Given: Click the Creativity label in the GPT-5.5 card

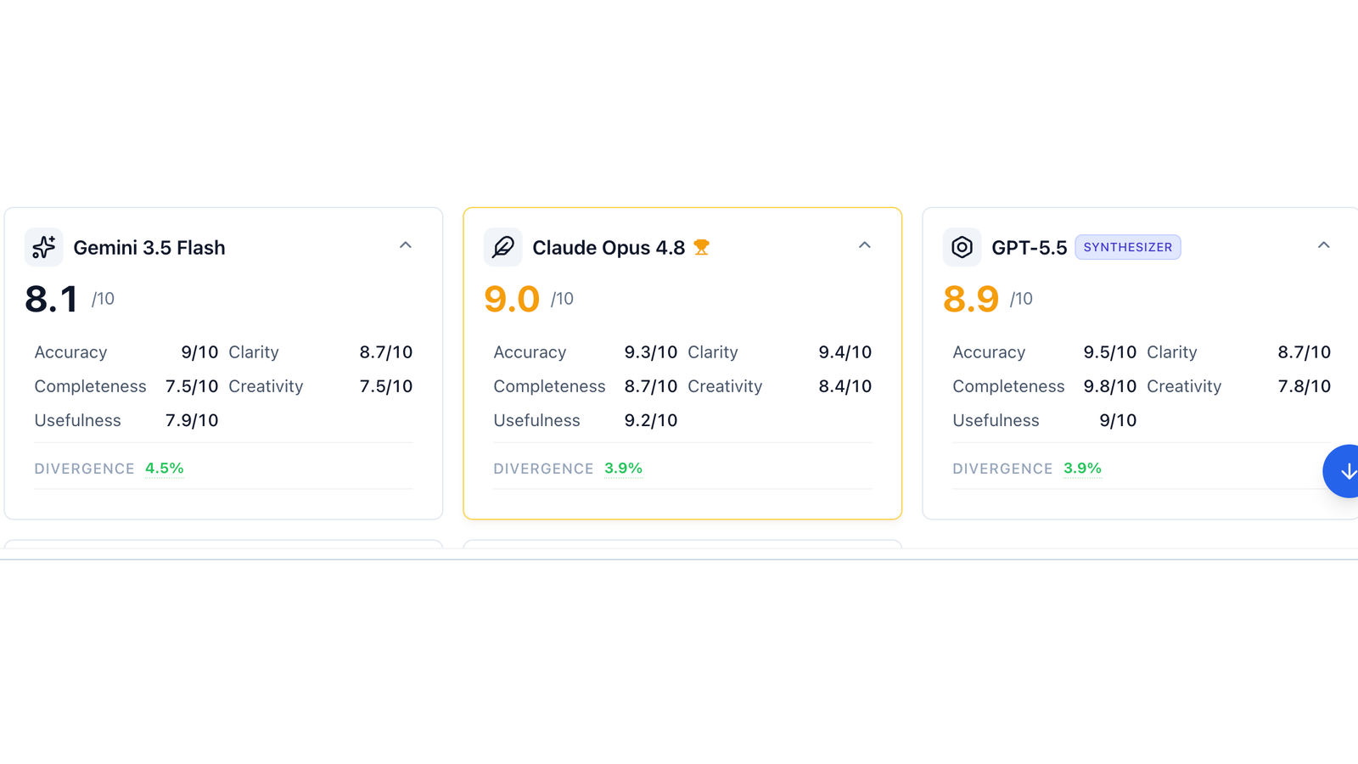Looking at the screenshot, I should [1184, 386].
